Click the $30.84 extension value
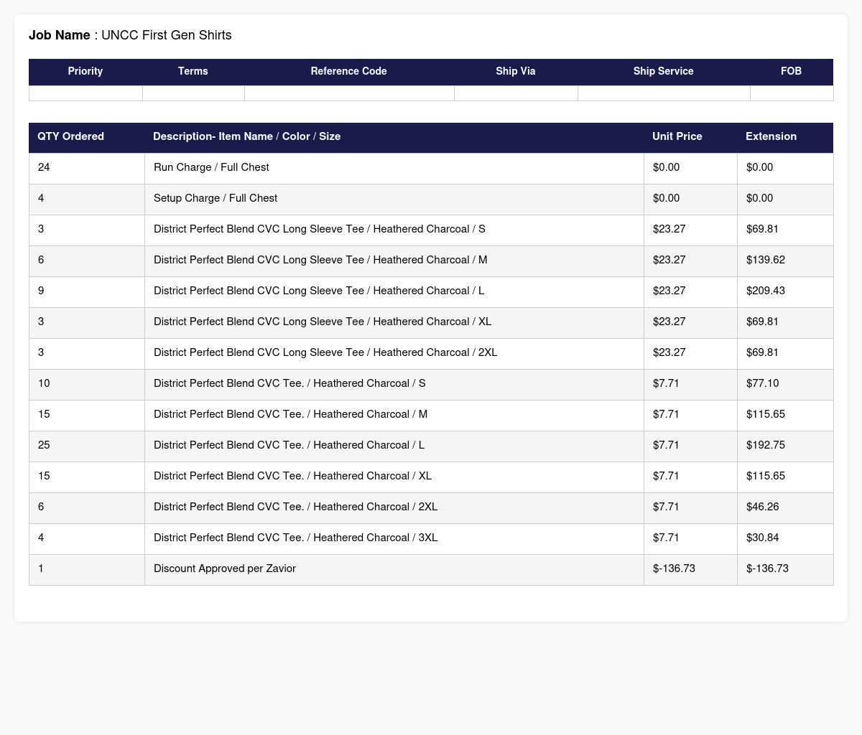 tap(763, 538)
